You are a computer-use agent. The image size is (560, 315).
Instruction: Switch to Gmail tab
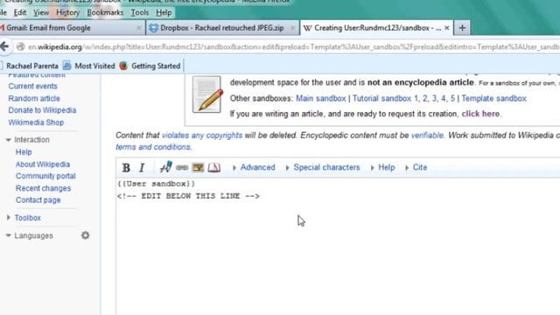click(x=72, y=28)
